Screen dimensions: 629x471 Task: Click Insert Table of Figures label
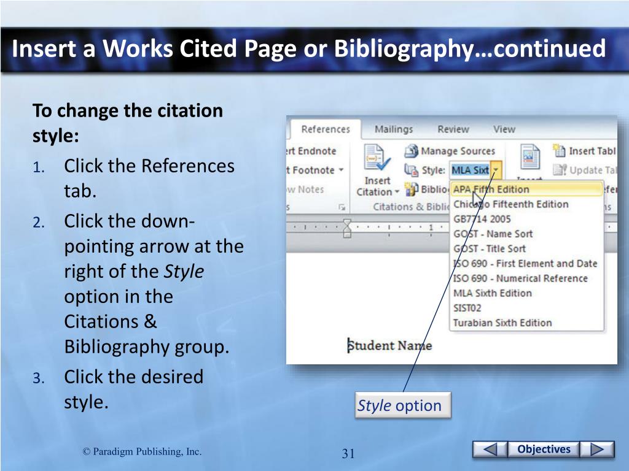(592, 151)
